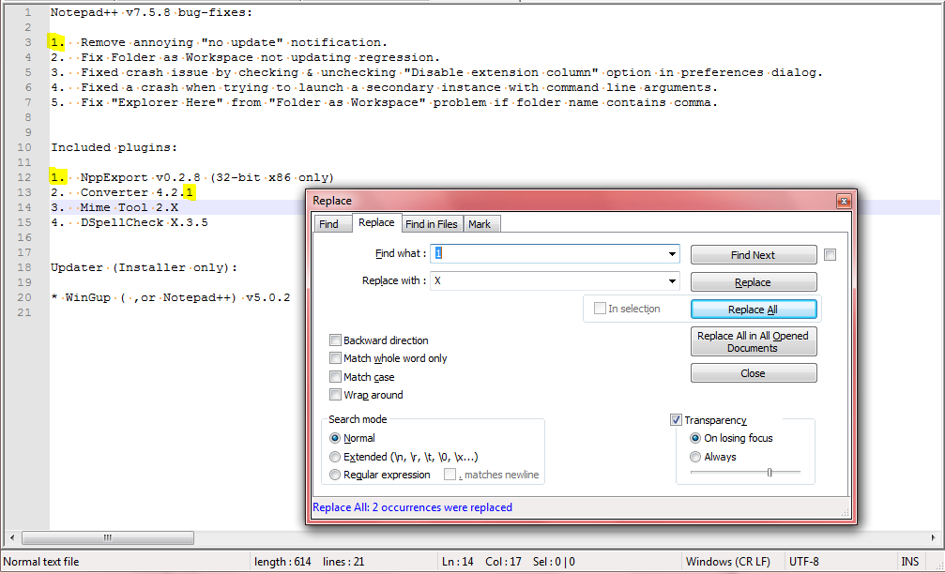
Task: Disable the Transparency checkbox
Action: 677,420
